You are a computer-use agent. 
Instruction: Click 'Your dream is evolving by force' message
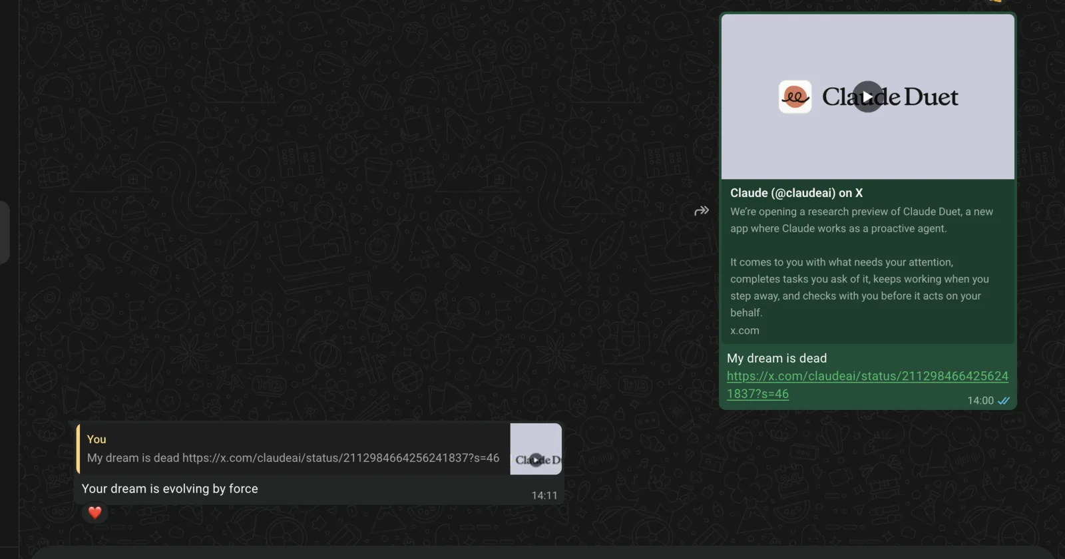(x=170, y=488)
